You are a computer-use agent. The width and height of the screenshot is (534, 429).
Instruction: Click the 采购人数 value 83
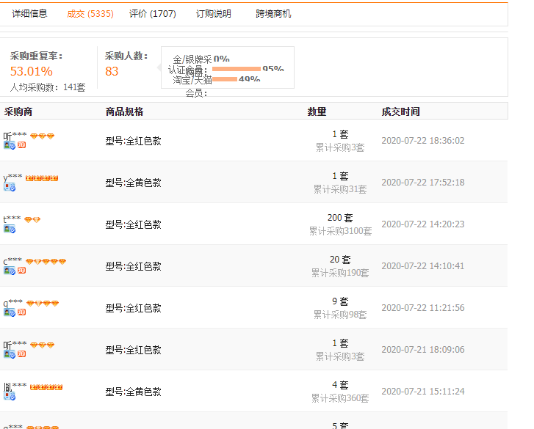(112, 71)
